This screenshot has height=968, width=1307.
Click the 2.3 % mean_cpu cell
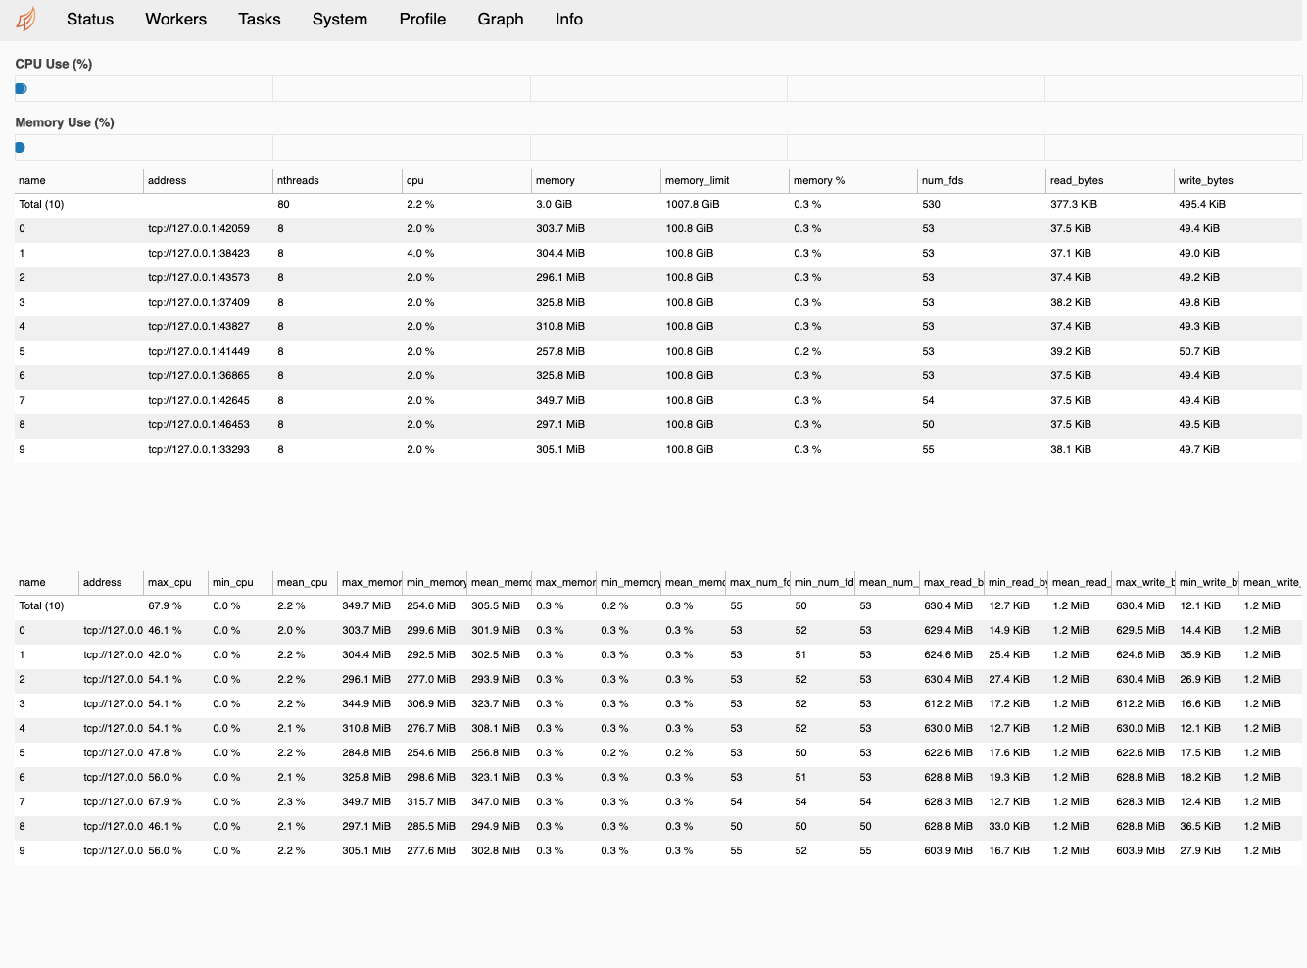(x=291, y=801)
